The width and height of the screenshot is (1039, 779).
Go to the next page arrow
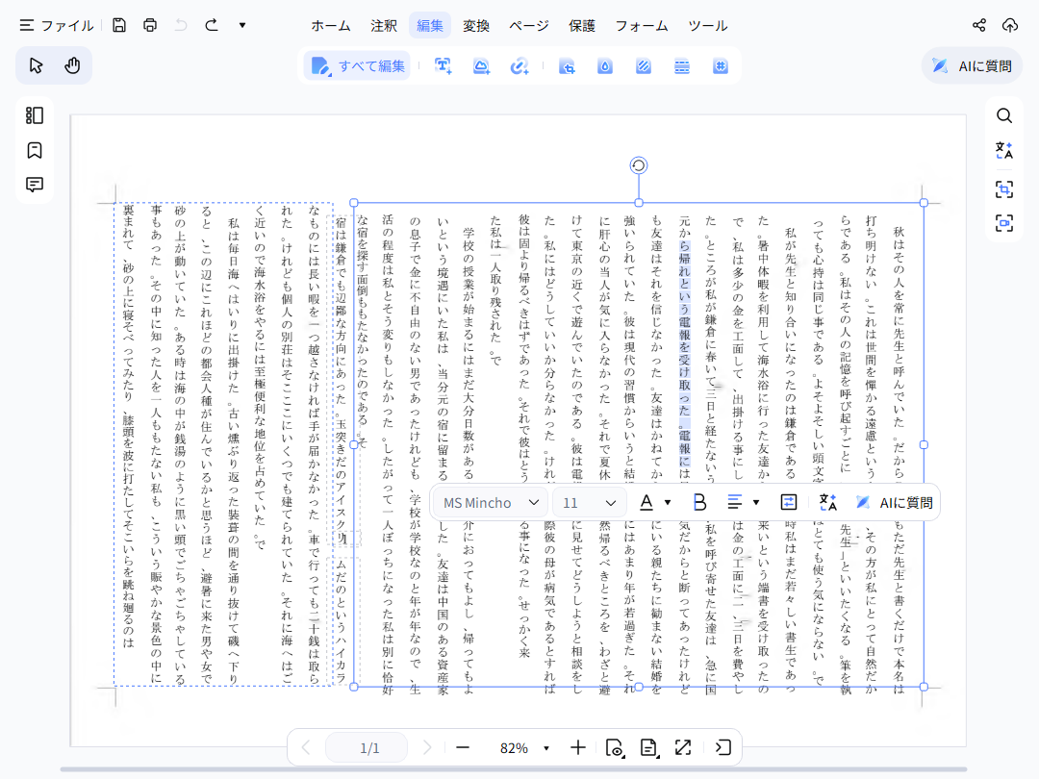[427, 748]
